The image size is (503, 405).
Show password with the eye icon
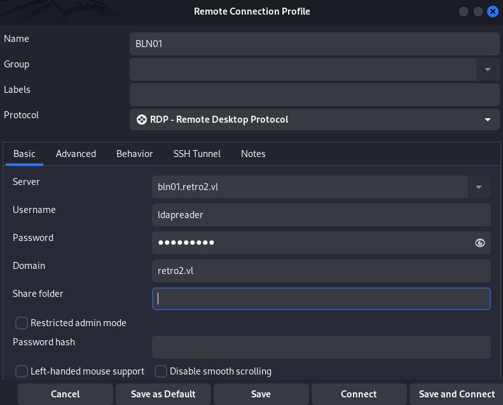coord(480,243)
